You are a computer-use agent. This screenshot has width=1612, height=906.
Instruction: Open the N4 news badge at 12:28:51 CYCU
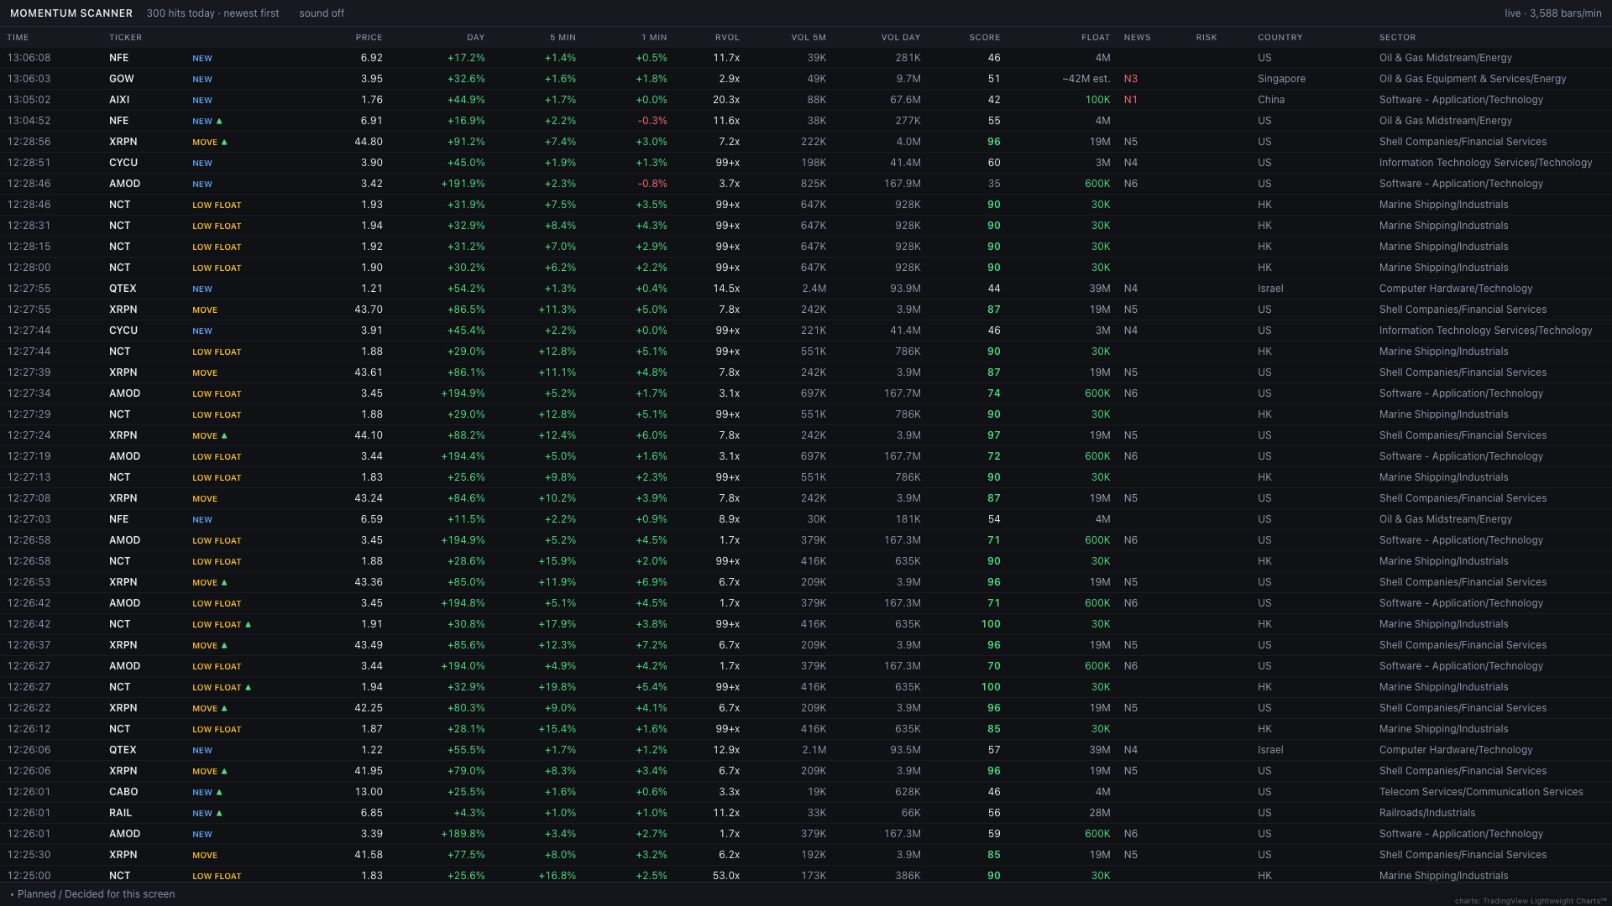coord(1131,163)
